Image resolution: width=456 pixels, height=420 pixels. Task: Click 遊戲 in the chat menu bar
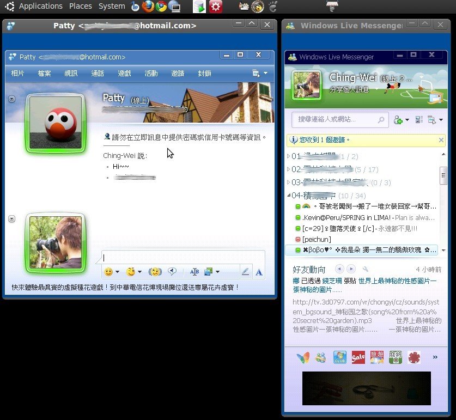(124, 74)
